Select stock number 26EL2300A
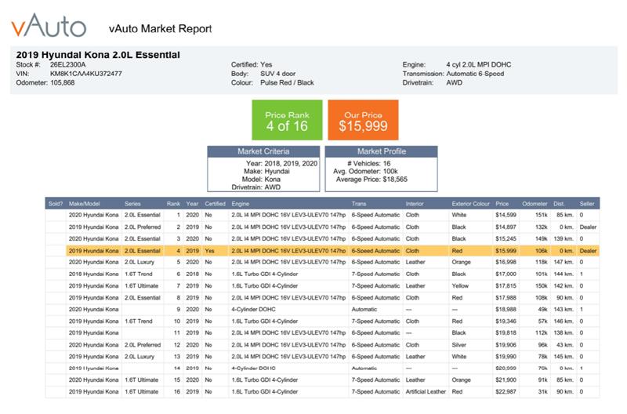Viewport: 627px width, 414px height. (67, 64)
